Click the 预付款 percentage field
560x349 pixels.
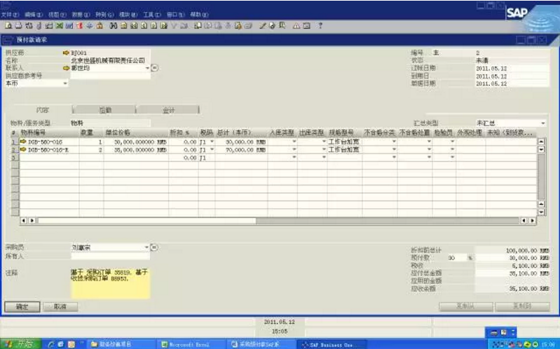[x=457, y=258]
